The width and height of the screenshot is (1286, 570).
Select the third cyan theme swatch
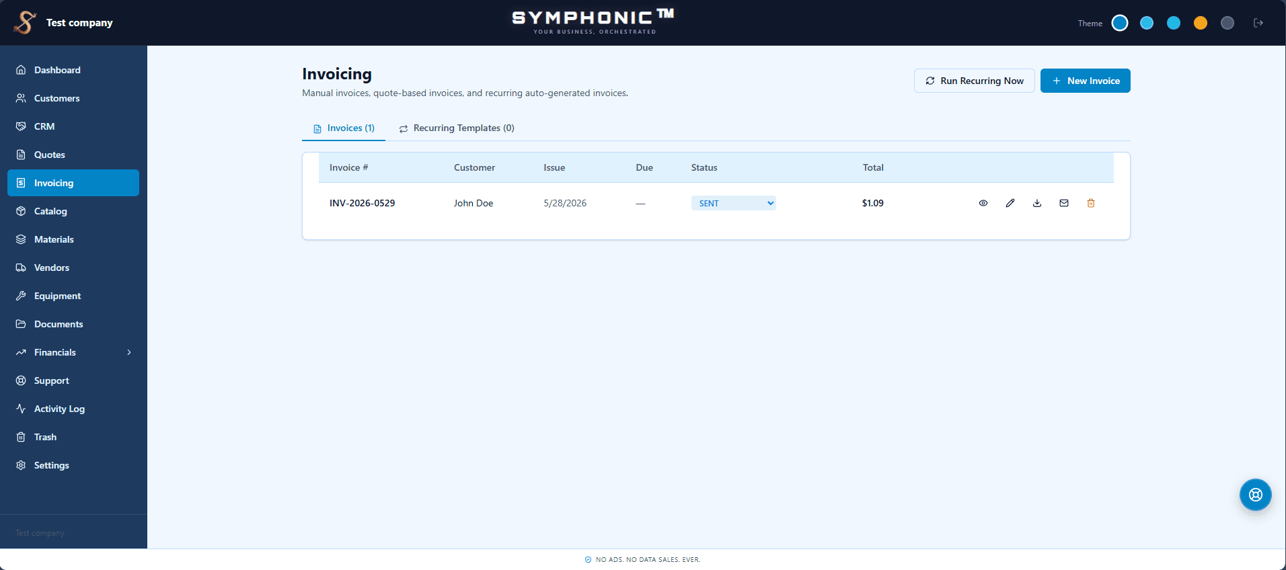1174,23
